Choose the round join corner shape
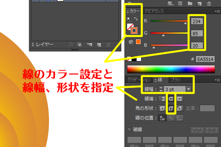This screenshot has width=221, height=147. [x=171, y=108]
